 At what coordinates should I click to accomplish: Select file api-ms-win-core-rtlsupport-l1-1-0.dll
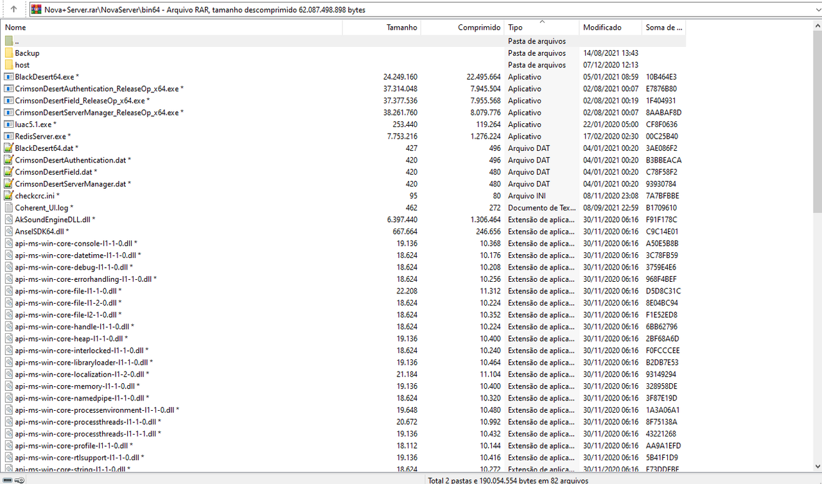(x=77, y=457)
